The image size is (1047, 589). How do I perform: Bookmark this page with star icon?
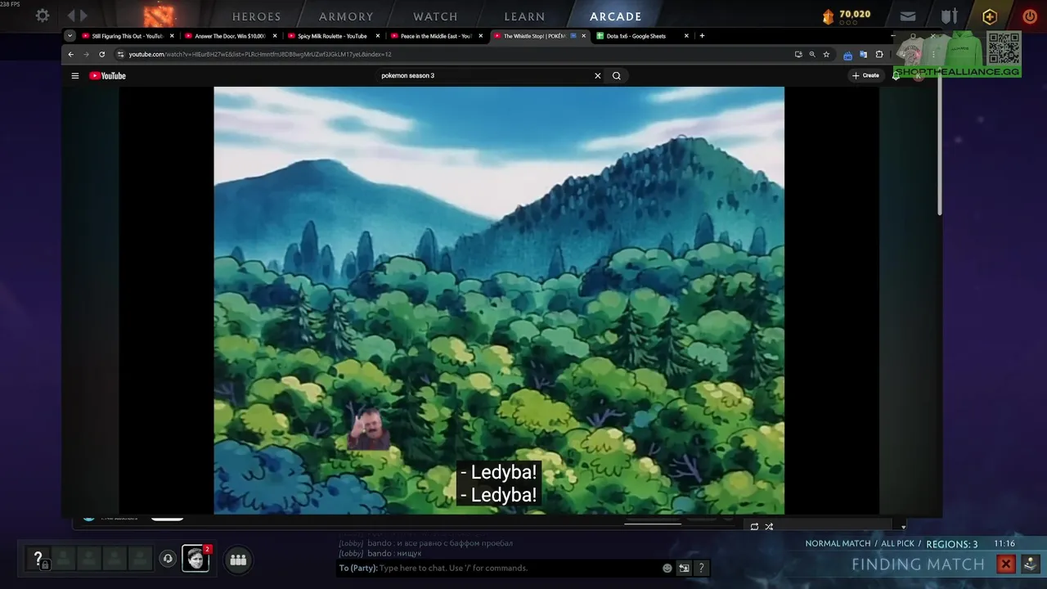tap(826, 54)
